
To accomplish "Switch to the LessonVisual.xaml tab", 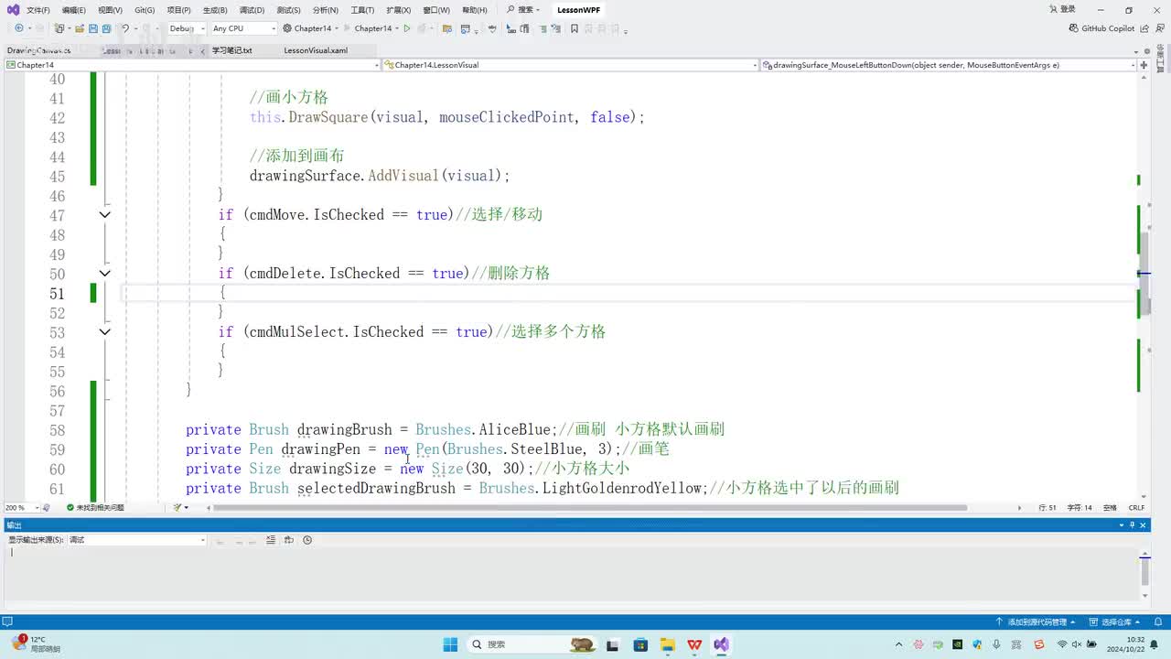I will coord(316,50).
